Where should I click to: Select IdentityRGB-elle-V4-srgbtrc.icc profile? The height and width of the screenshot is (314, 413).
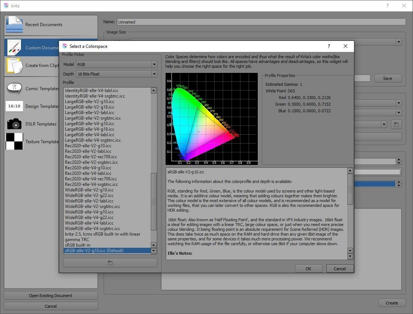pos(107,96)
